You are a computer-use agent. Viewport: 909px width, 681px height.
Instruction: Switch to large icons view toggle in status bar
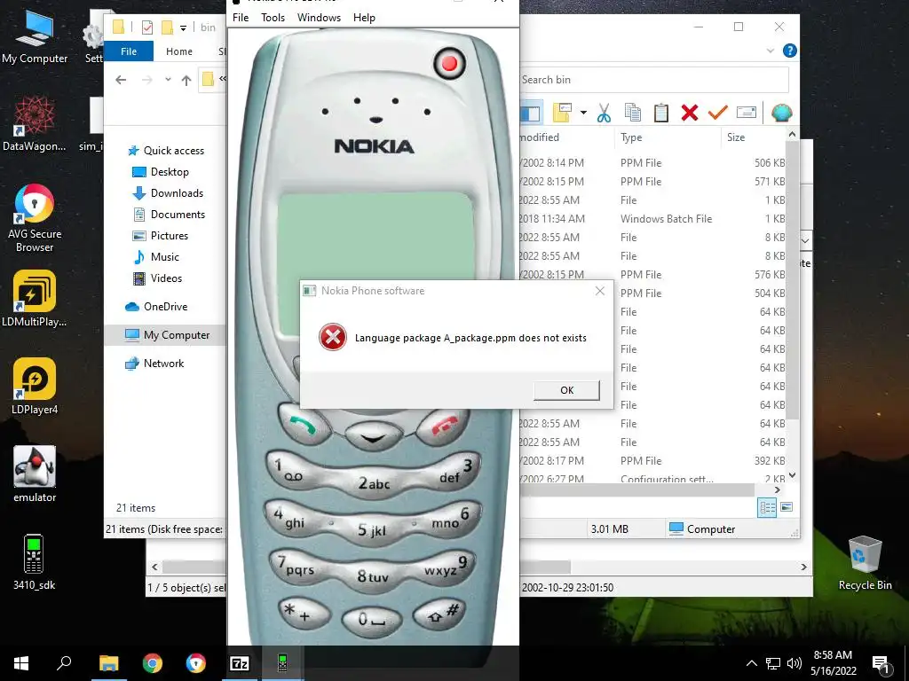(786, 506)
